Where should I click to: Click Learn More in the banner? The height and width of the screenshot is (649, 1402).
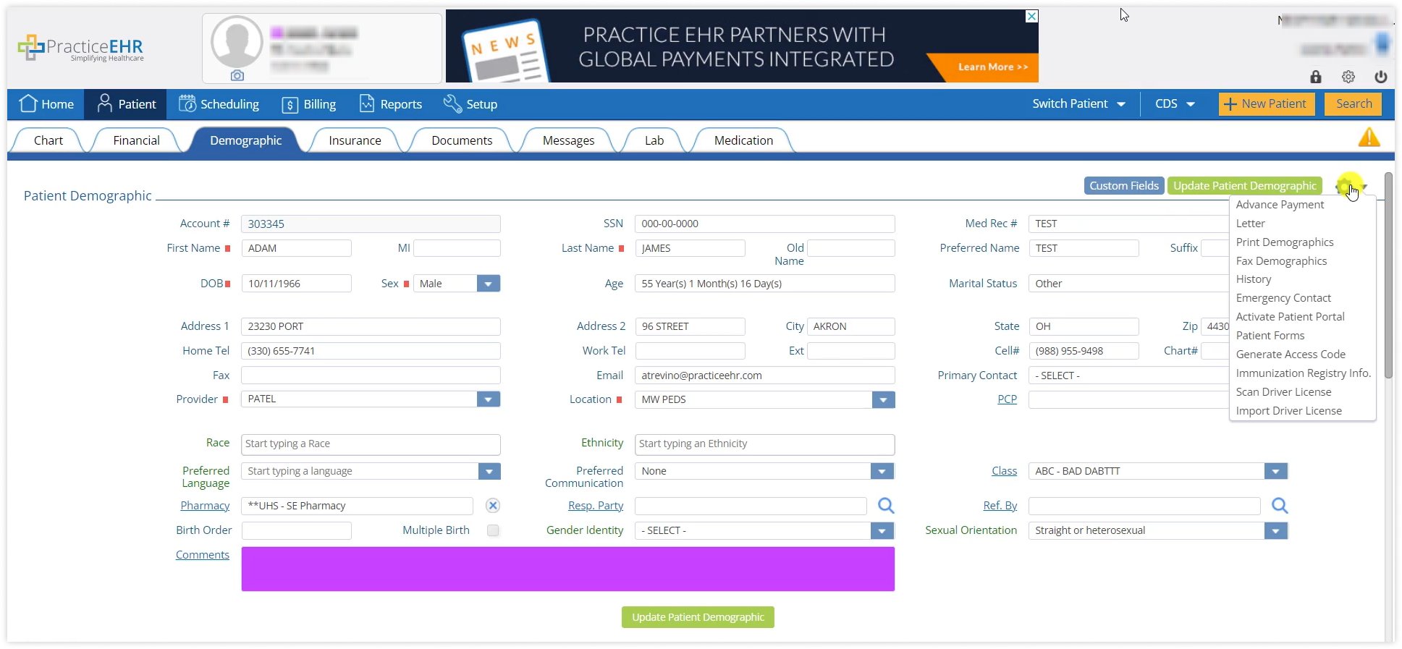tap(993, 67)
